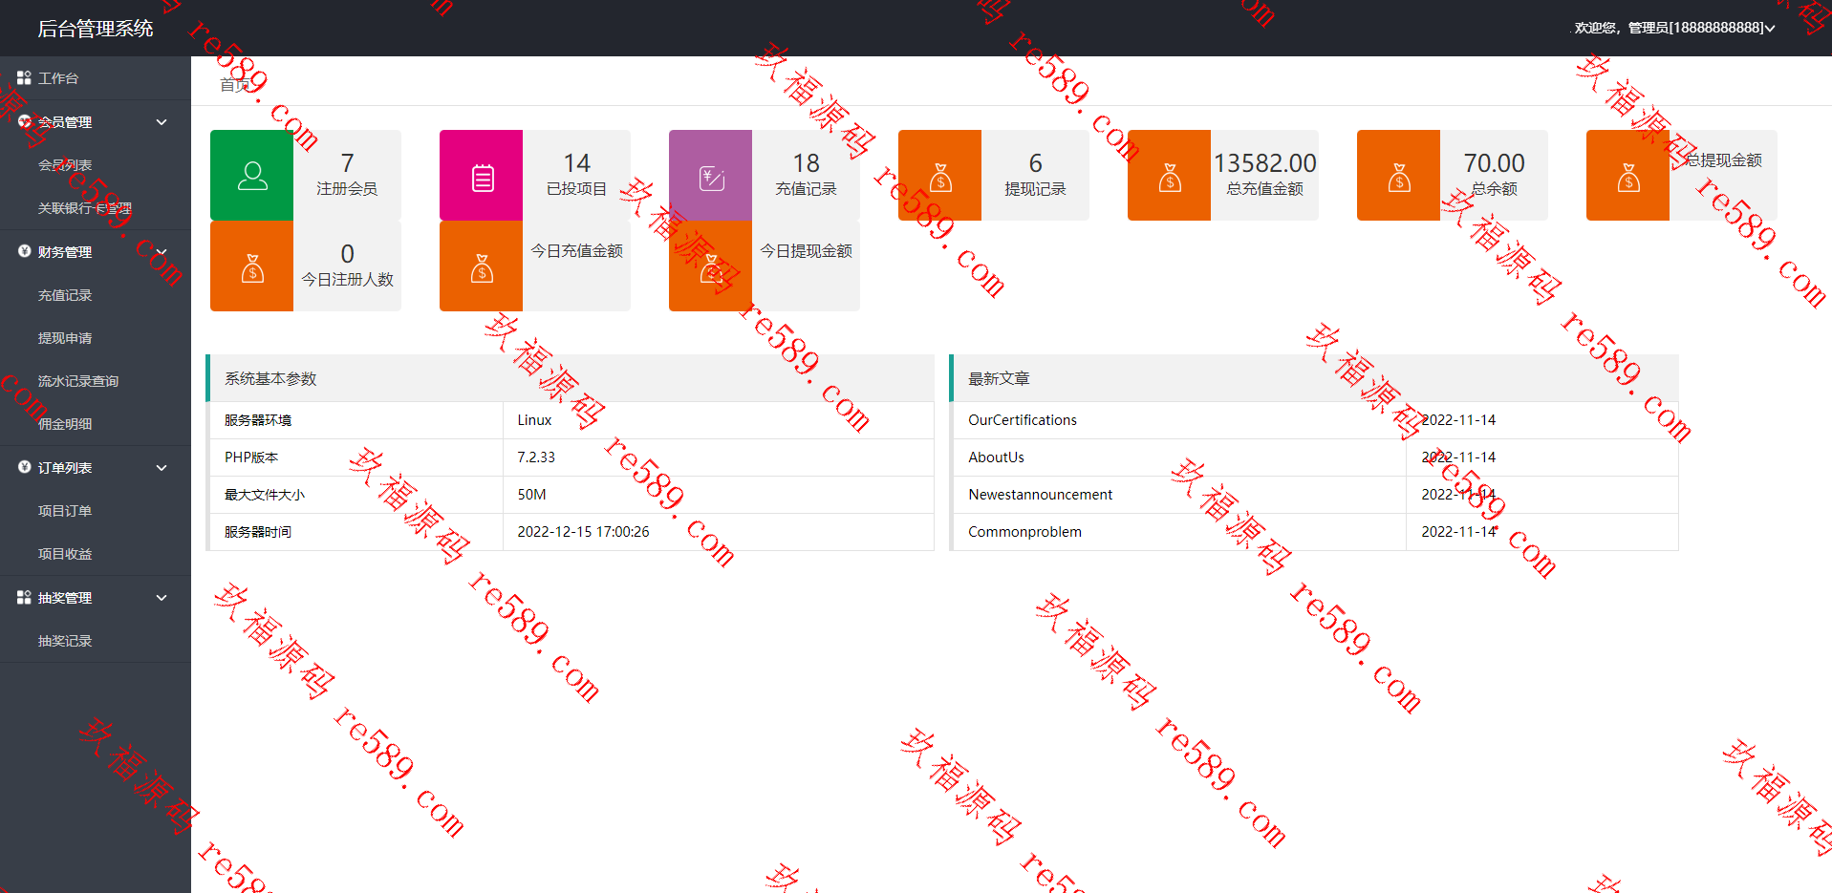The image size is (1832, 893).
Task: Click the 13582.00 total recharge value
Action: tap(1264, 163)
